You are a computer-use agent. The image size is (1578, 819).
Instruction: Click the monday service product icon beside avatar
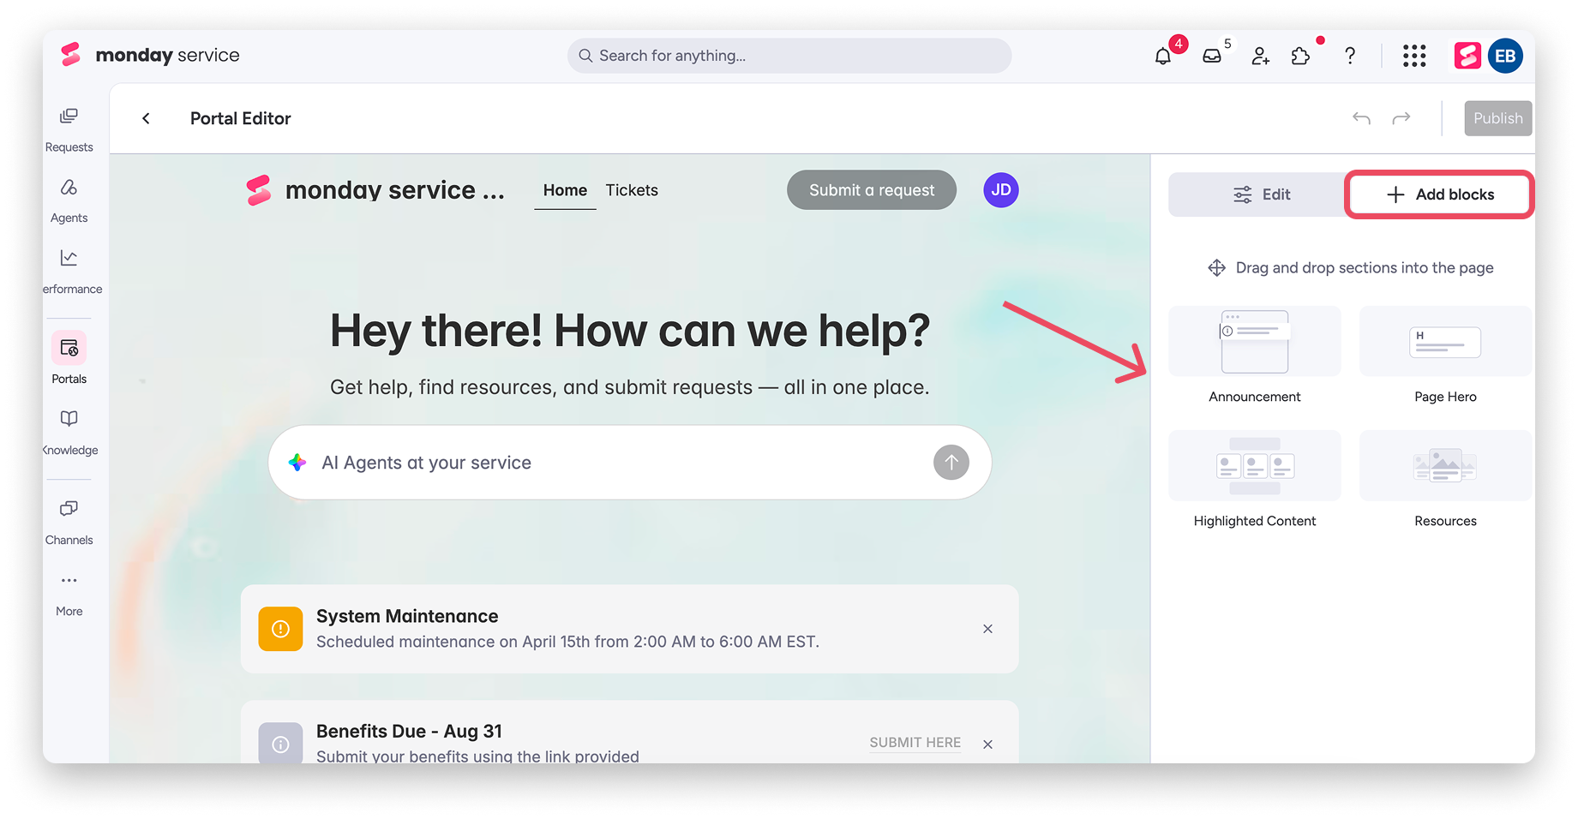click(x=1467, y=57)
